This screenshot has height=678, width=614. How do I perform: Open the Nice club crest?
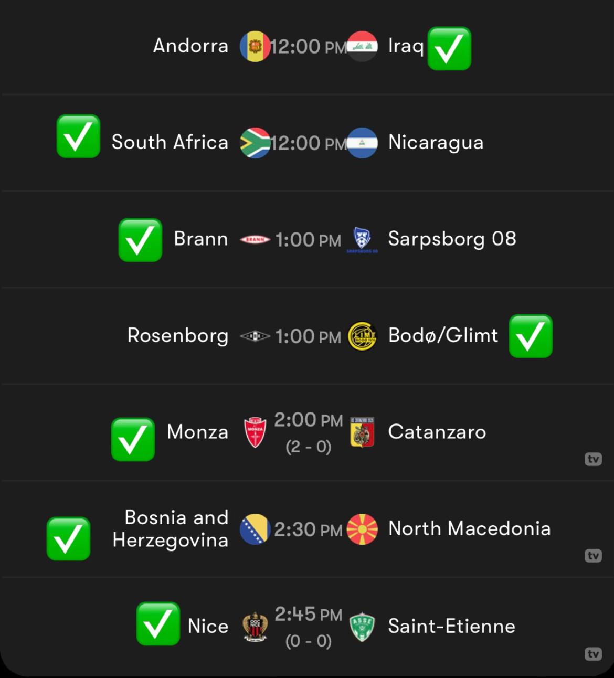click(x=255, y=627)
